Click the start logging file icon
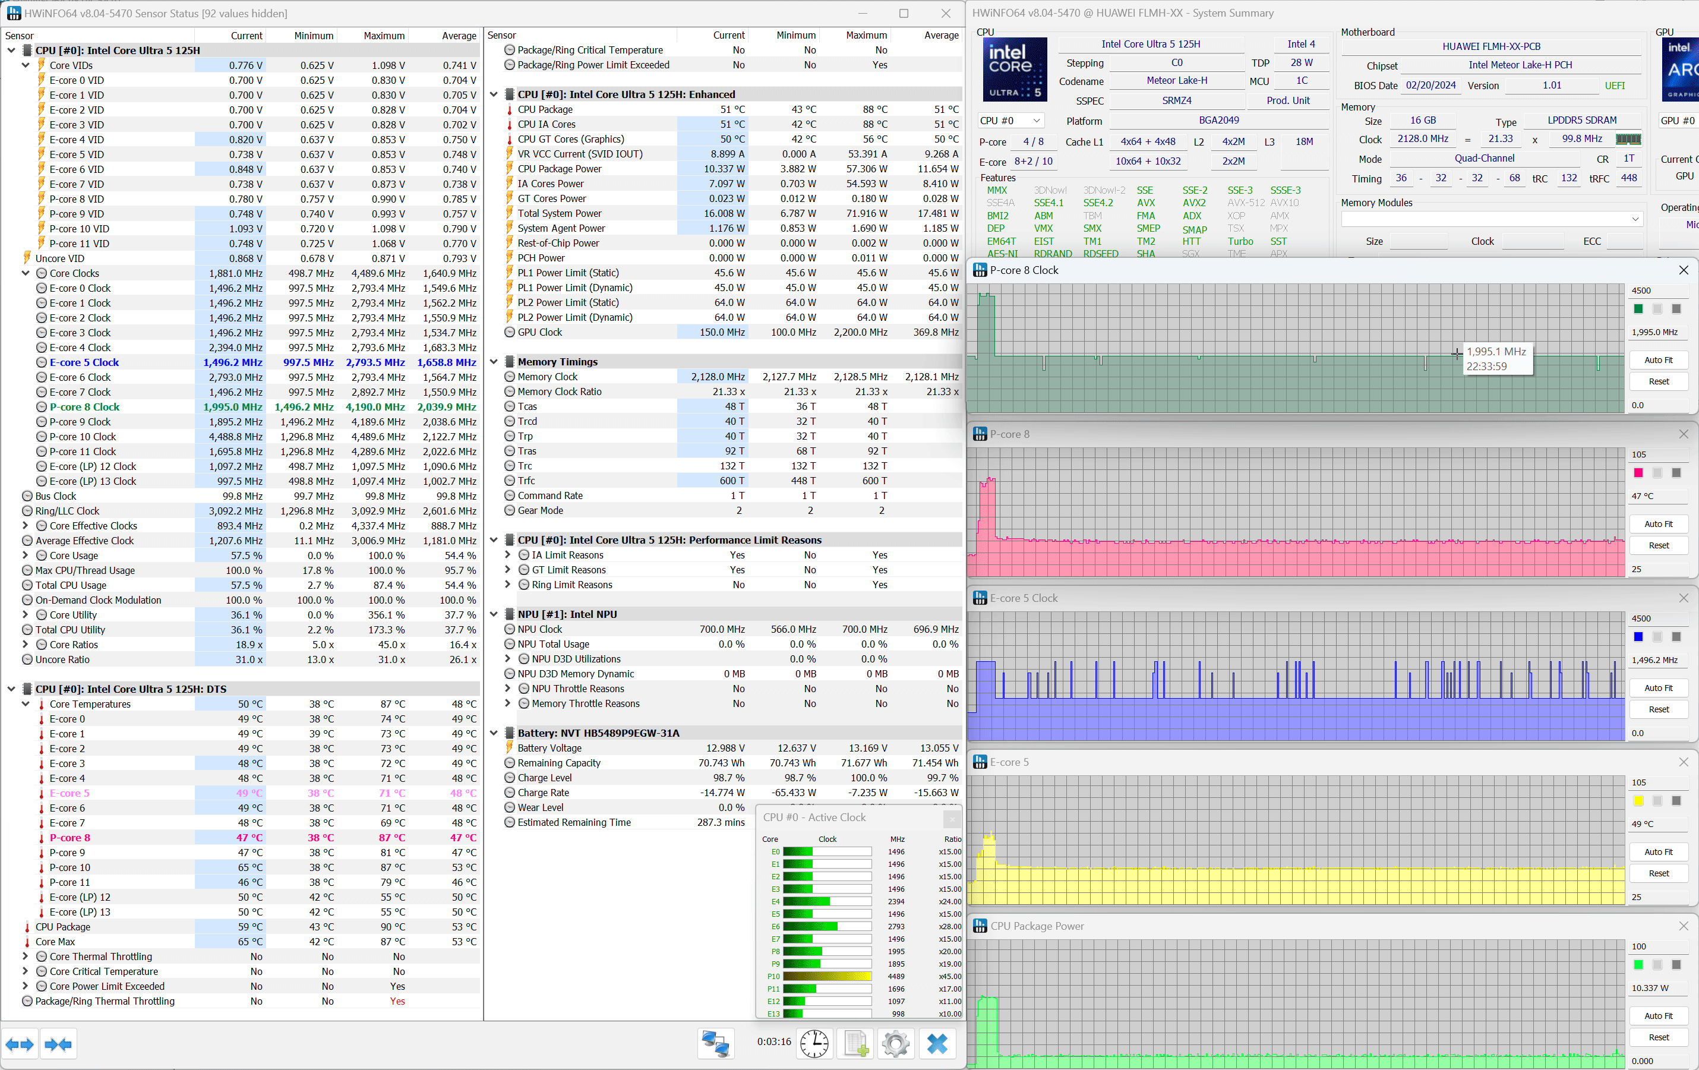This screenshot has width=1699, height=1070. [855, 1043]
